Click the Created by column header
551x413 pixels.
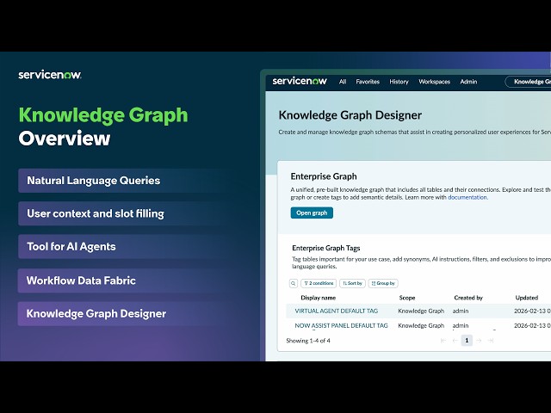pyautogui.click(x=468, y=298)
